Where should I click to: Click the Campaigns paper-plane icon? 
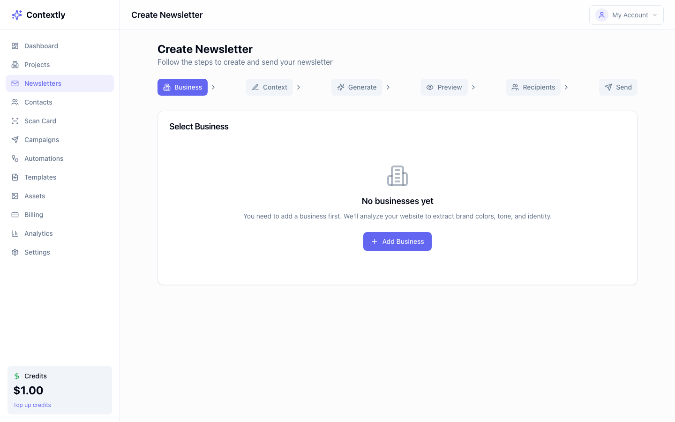[15, 139]
